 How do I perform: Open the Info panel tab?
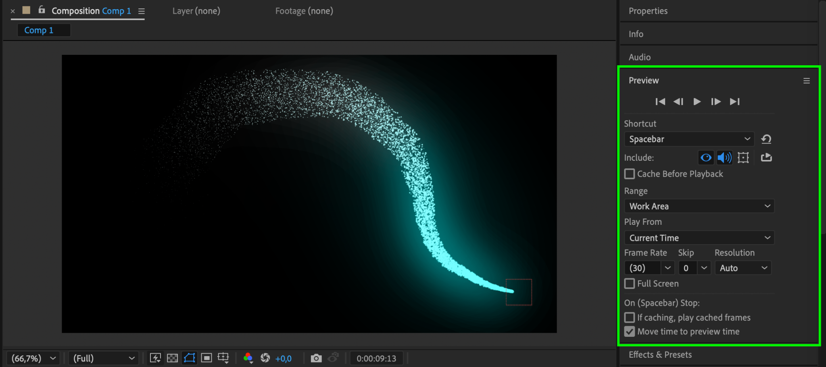tap(636, 34)
